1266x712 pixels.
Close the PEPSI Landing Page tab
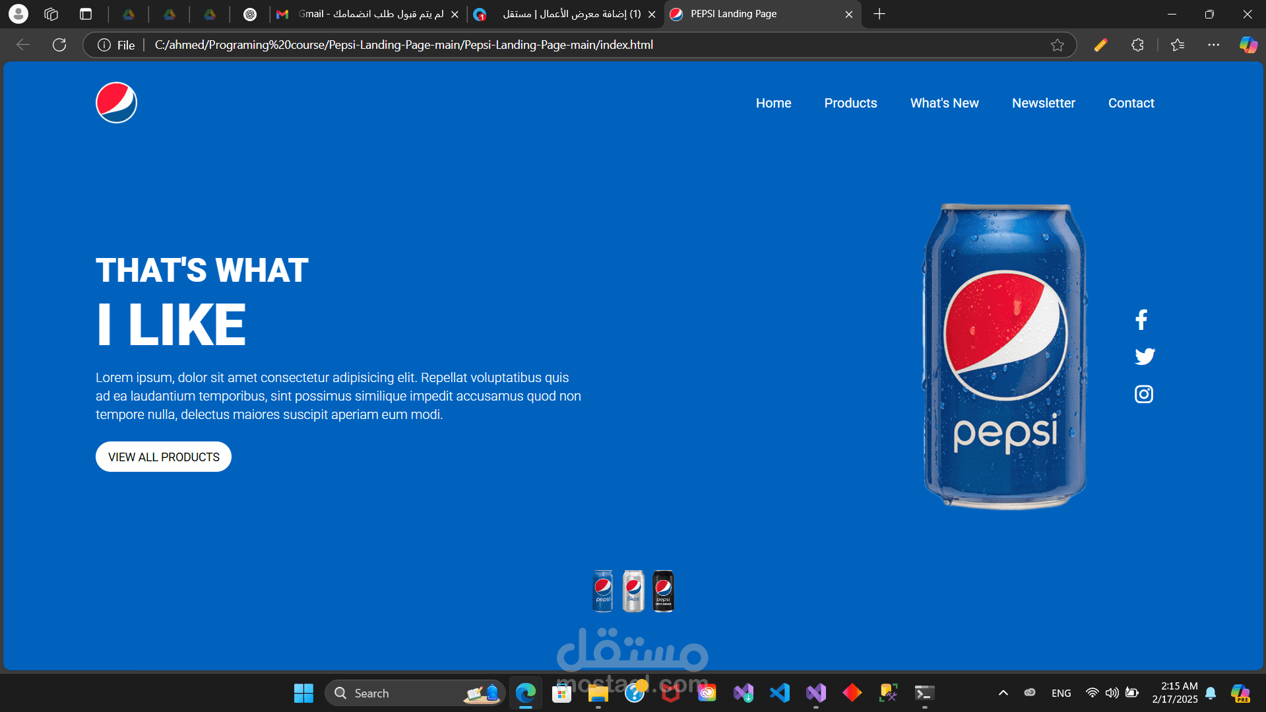click(x=848, y=14)
